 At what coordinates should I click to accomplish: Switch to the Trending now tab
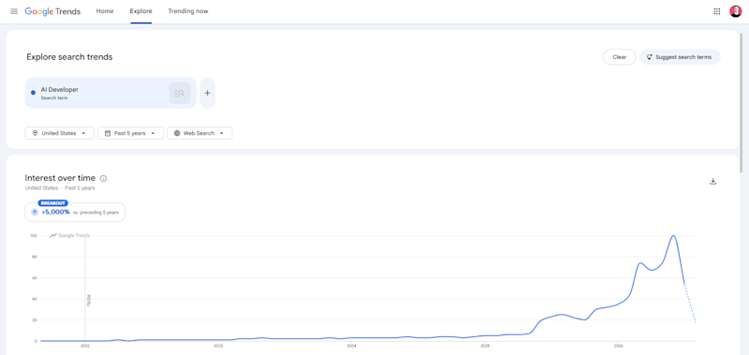coord(188,11)
